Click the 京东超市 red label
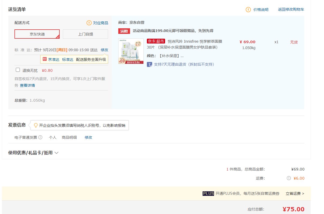This screenshot has height=214, width=324. (156, 41)
